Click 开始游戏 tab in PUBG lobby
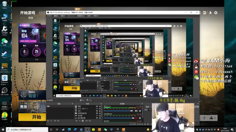This screenshot has width=236, height=132. (27, 13)
